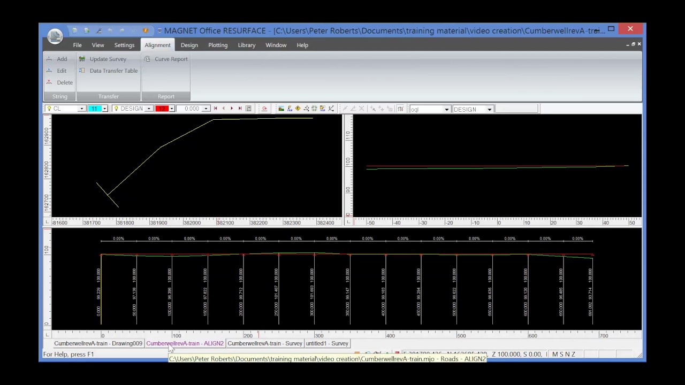Screen dimensions: 685x385
Task: Click the toolbar icon right of yellow diamond
Action: point(306,109)
